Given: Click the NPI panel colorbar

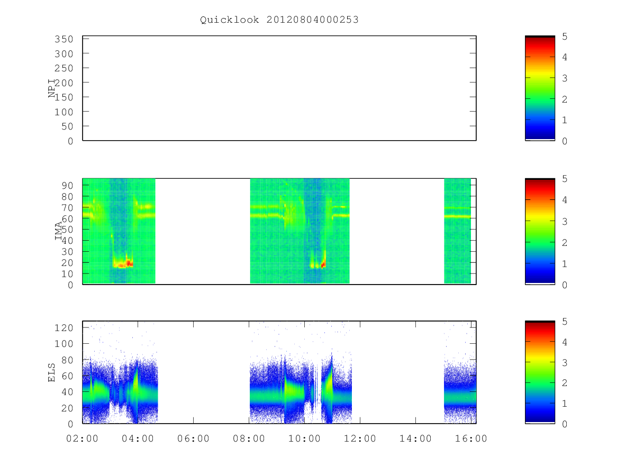Looking at the screenshot, I should coord(540,88).
